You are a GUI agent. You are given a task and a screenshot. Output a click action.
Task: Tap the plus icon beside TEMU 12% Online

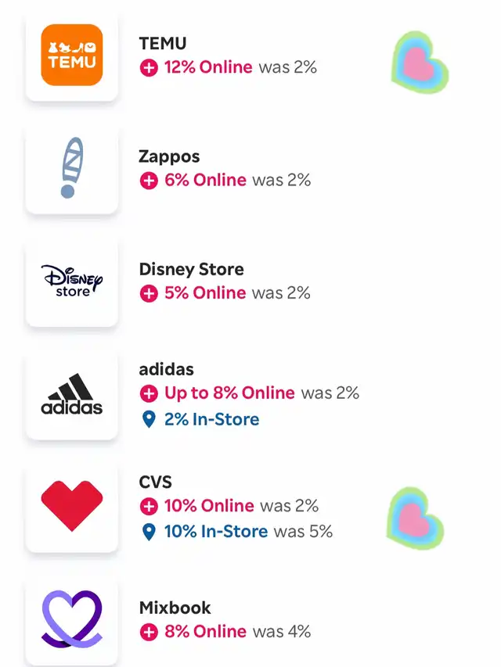pos(149,68)
